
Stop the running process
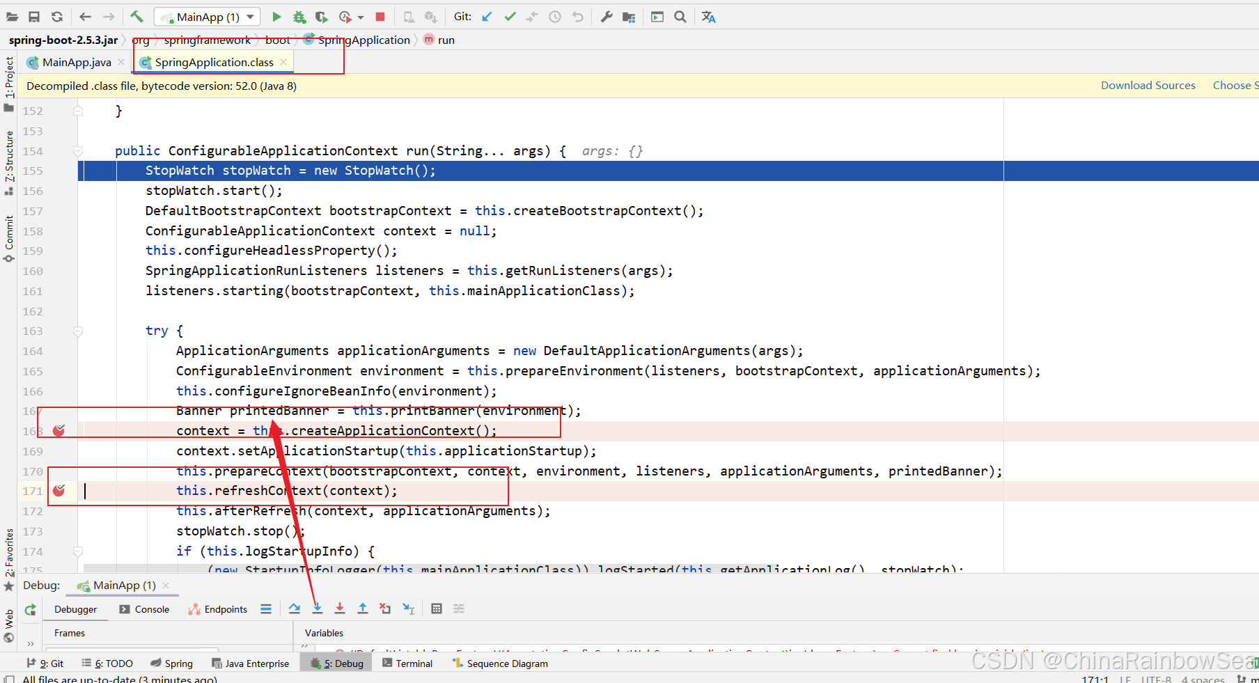[x=380, y=17]
